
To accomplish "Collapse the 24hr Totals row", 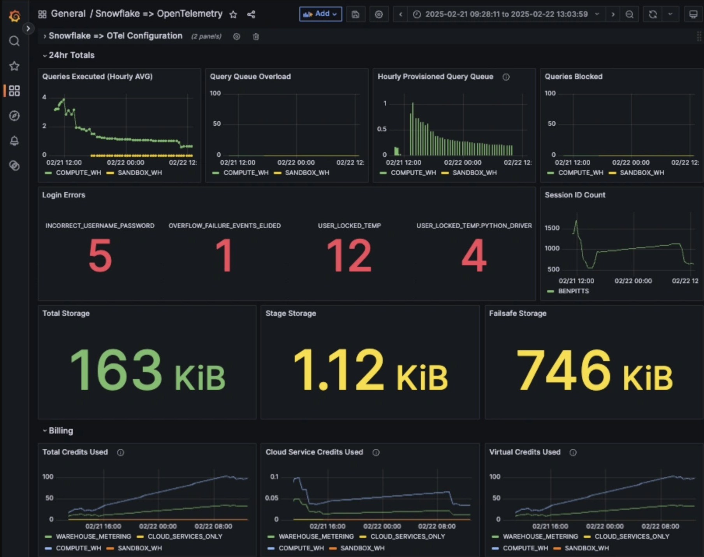I will (69, 55).
